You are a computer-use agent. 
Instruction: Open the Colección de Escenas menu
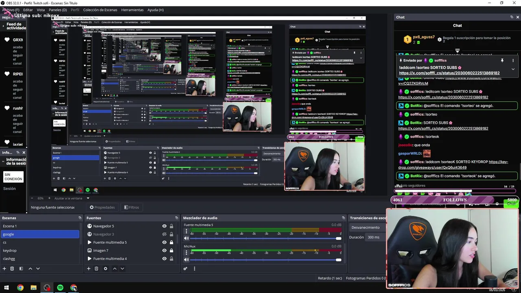pos(100,10)
